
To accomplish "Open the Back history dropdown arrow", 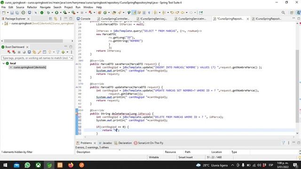I will (x=186, y=13).
